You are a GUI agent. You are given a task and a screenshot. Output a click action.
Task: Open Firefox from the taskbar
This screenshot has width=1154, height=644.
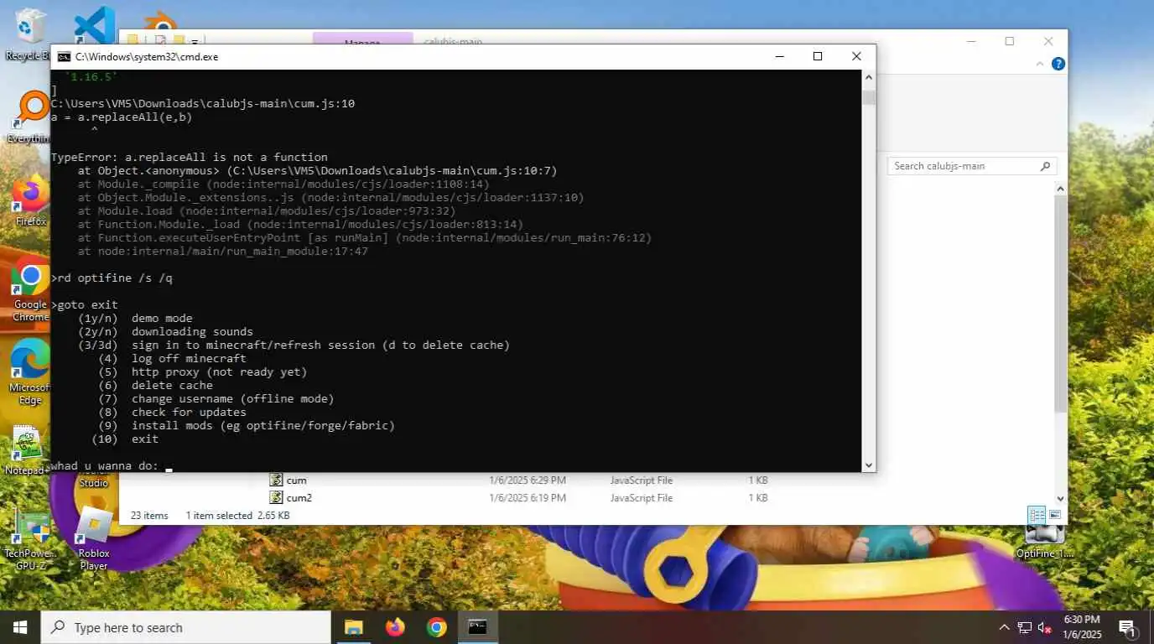pyautogui.click(x=394, y=627)
